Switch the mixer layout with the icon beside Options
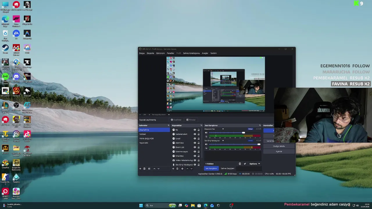 (x=240, y=164)
